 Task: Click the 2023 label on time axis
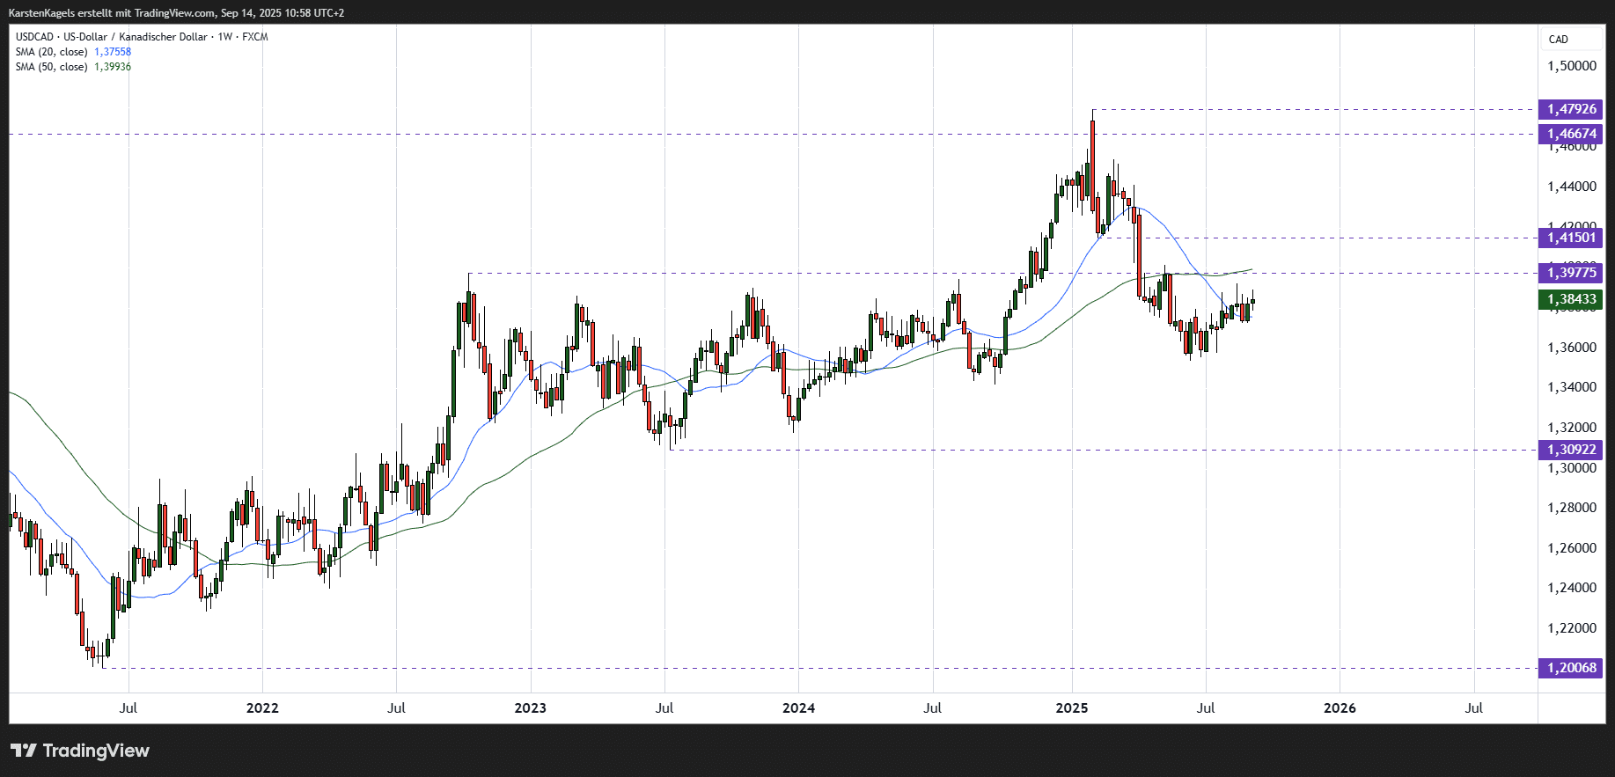click(x=530, y=707)
